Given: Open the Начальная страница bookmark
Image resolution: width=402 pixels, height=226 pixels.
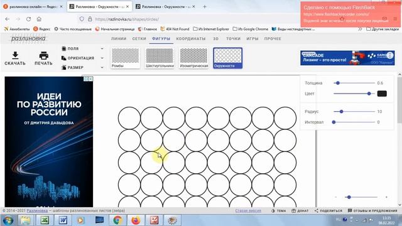Looking at the screenshot, I should (115, 29).
